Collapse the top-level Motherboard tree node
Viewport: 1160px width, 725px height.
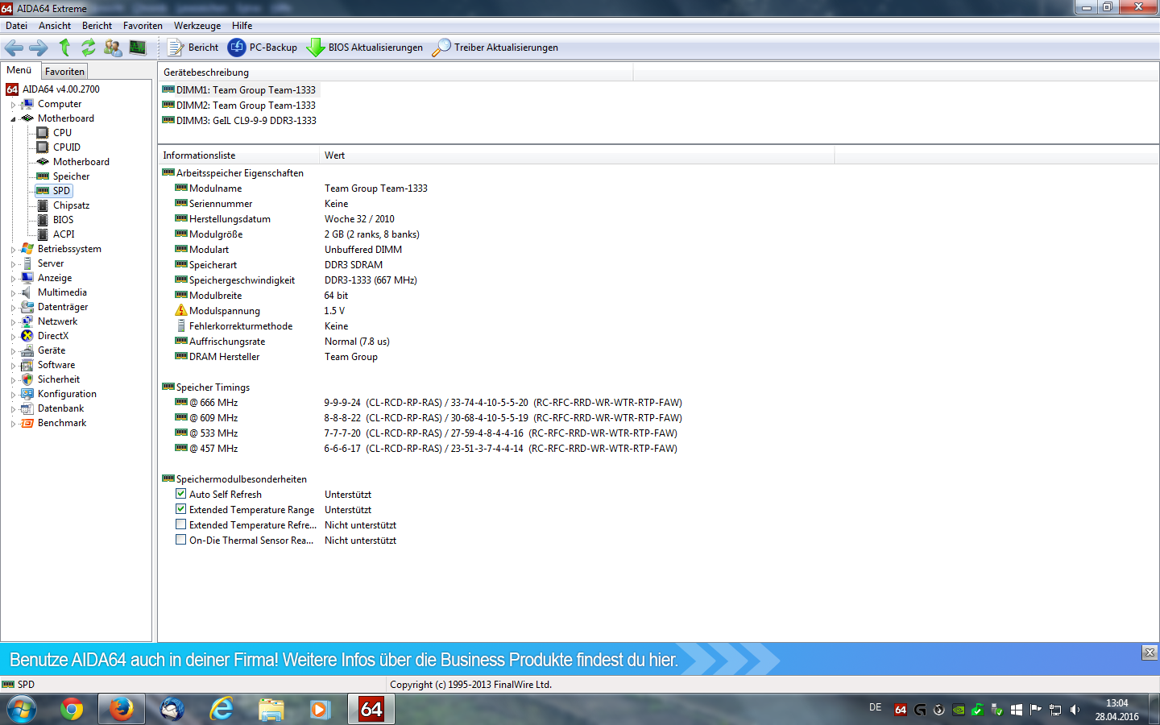(x=13, y=119)
